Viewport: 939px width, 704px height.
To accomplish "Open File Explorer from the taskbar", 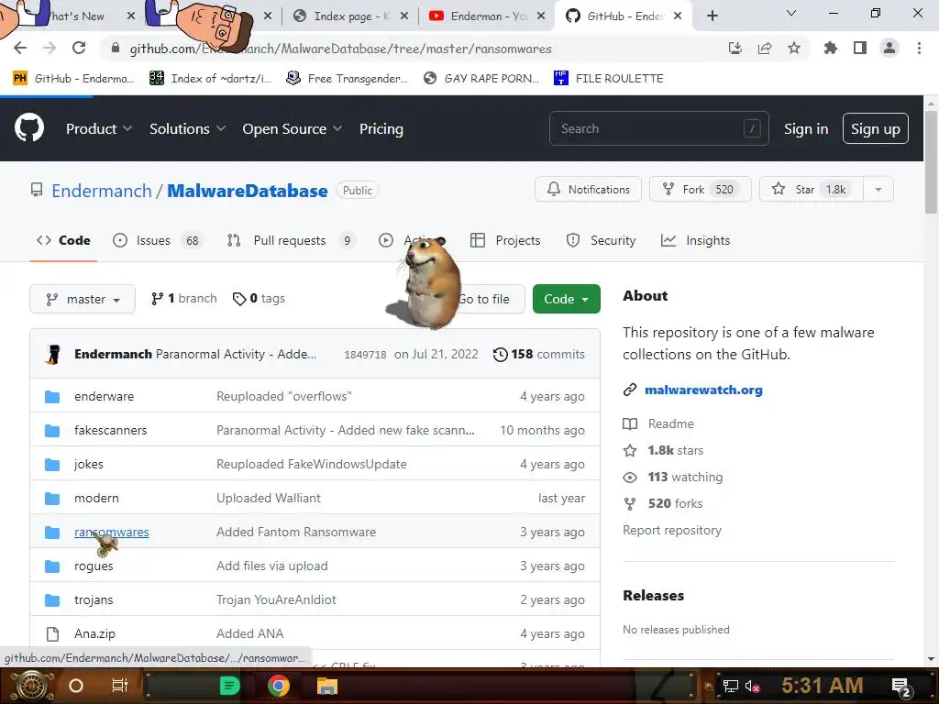I will 327,686.
